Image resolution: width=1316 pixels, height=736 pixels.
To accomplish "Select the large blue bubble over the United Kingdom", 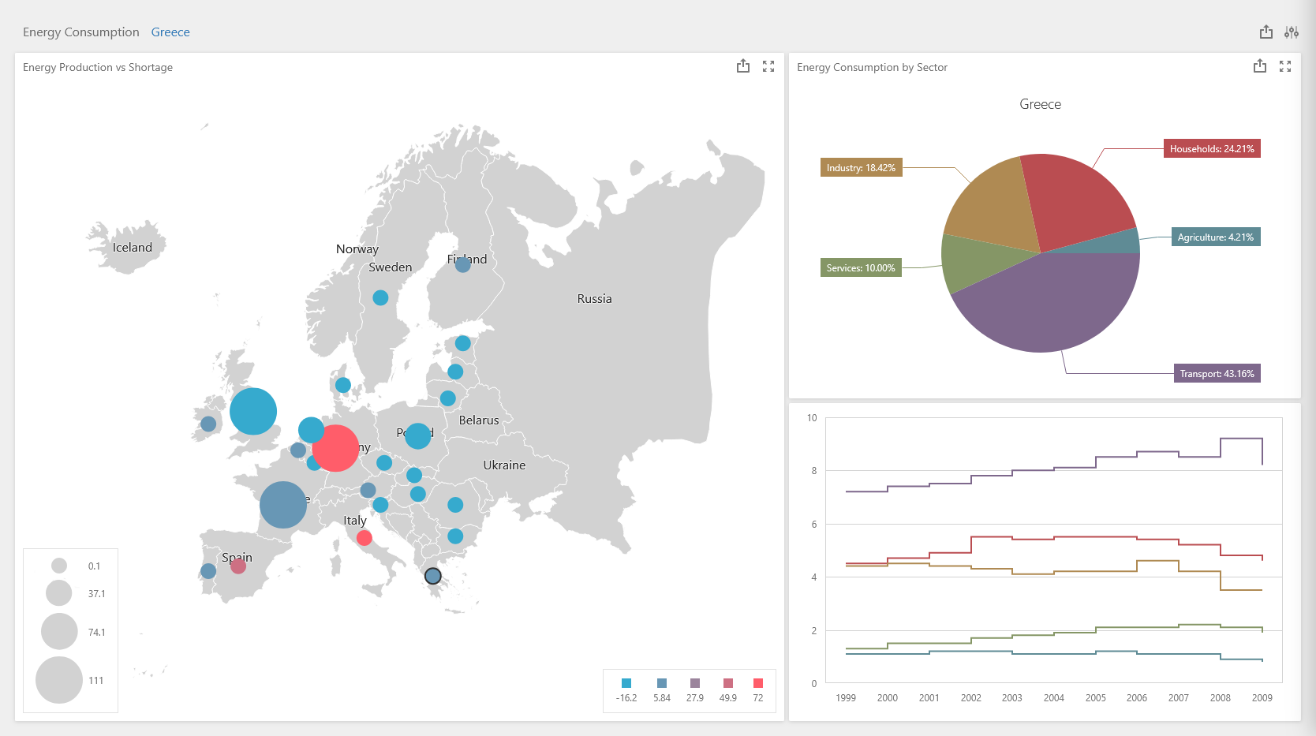I will [253, 411].
